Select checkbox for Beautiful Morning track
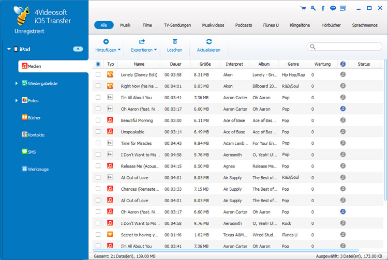 click(x=98, y=120)
